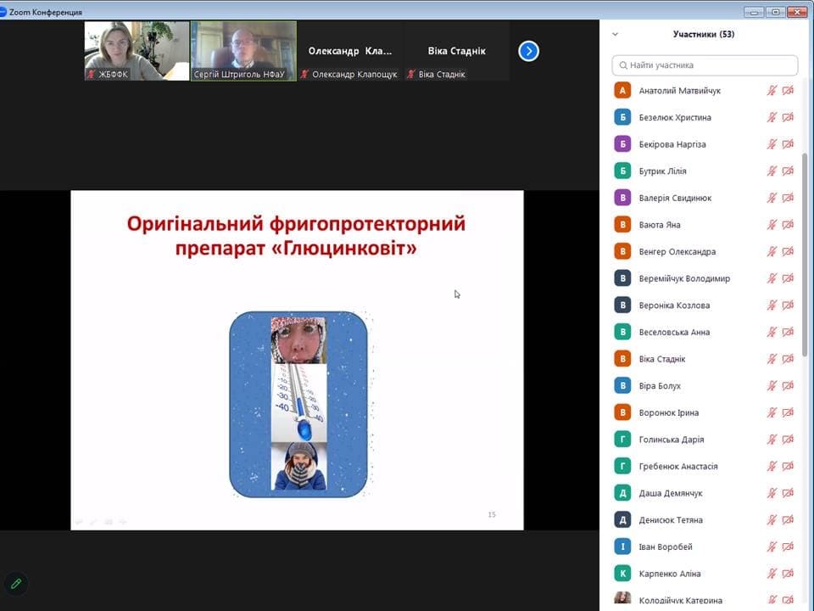
Task: Click the camera-off icon for Віра Болух
Action: pos(788,385)
